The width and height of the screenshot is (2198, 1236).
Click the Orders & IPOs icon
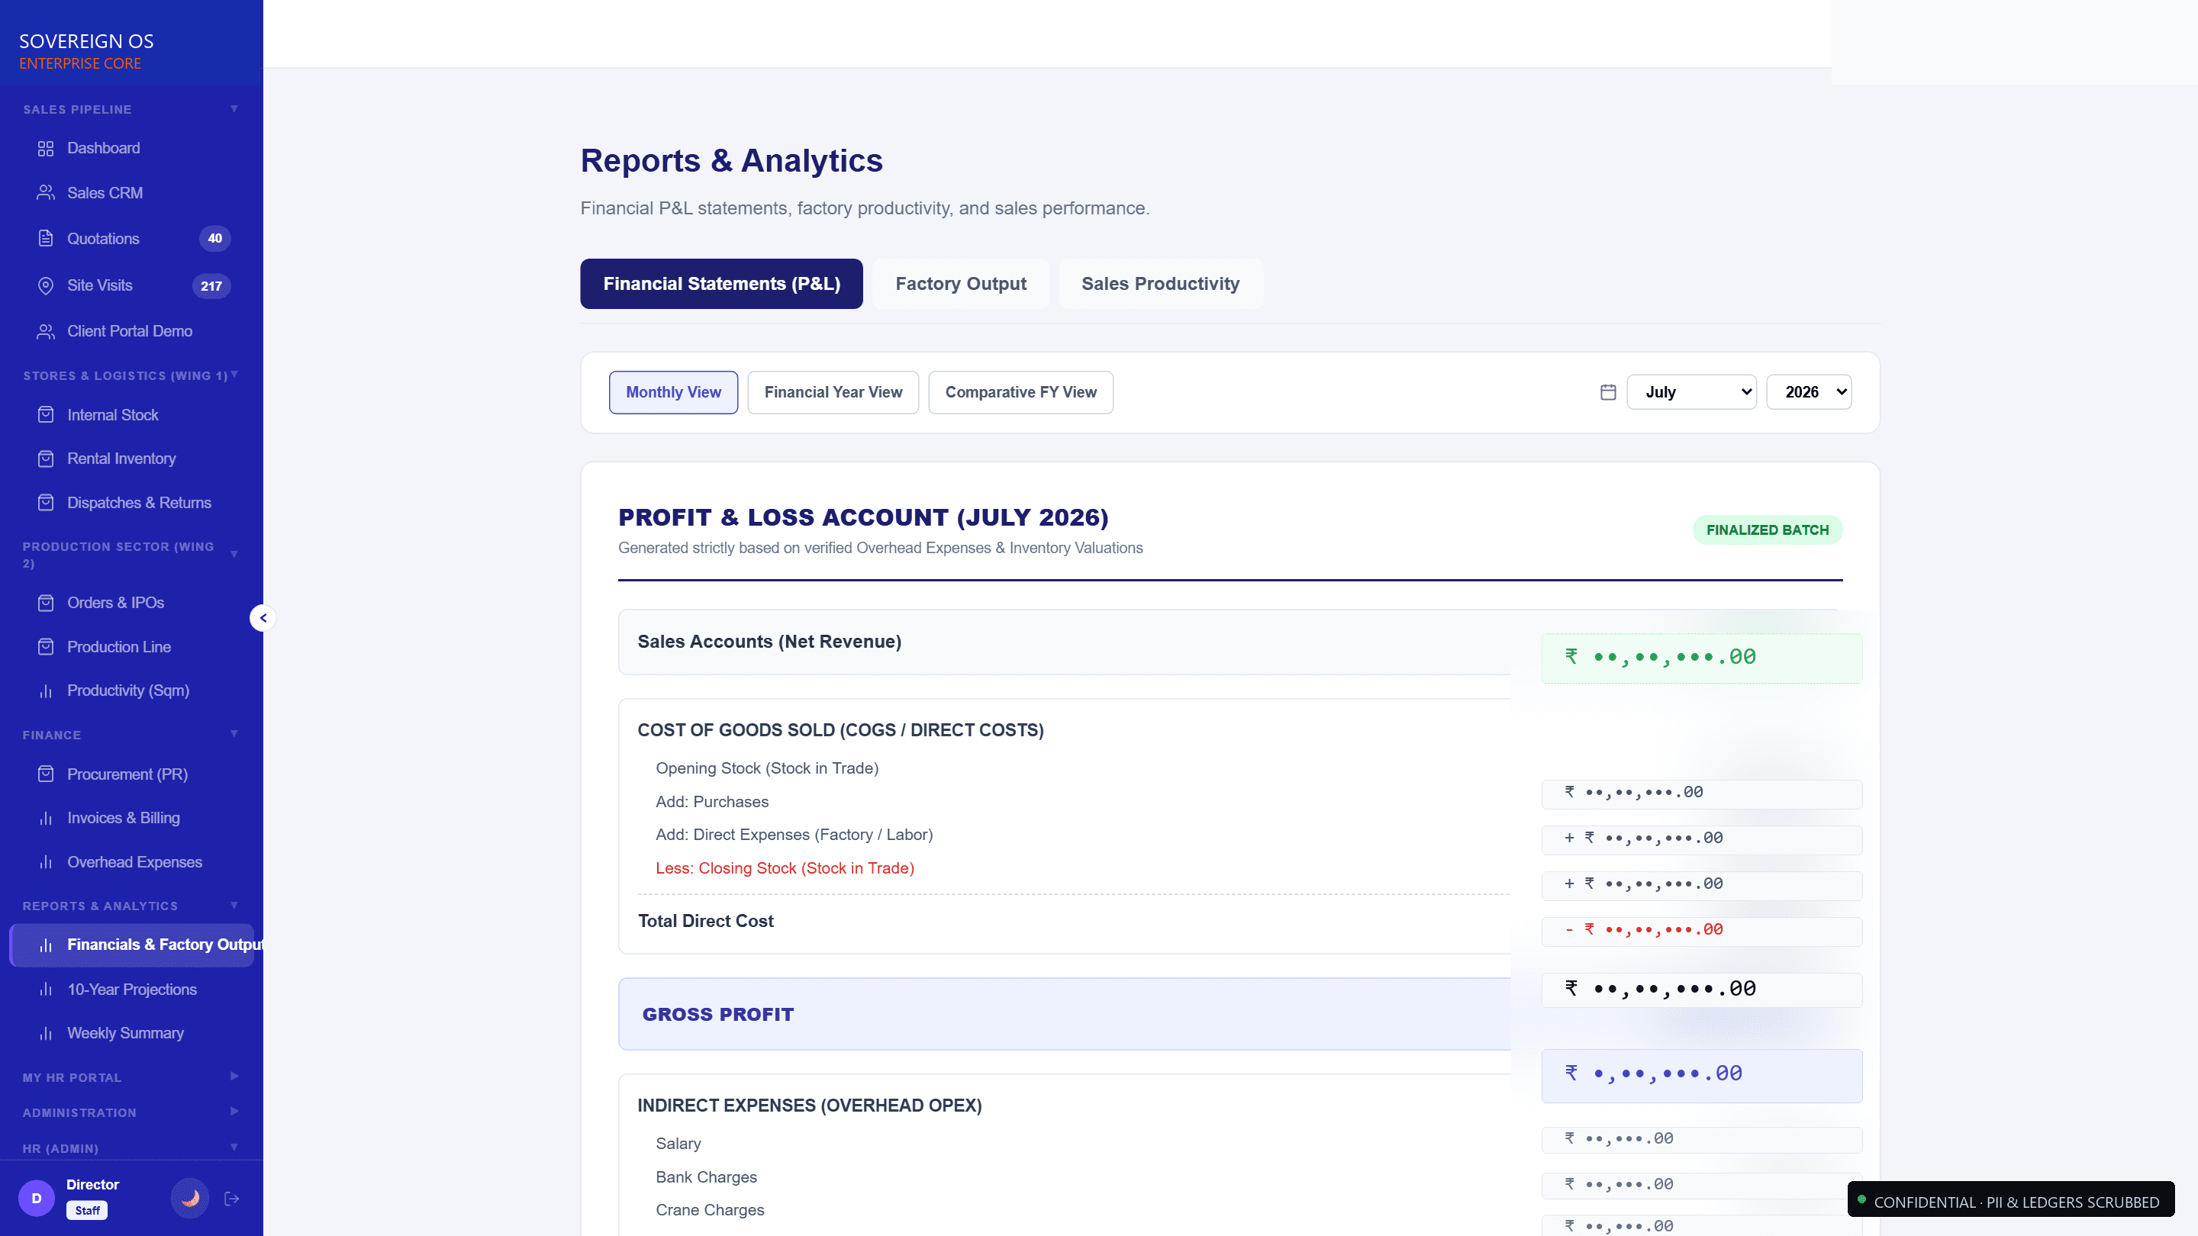46,603
